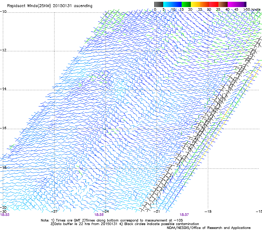The width and height of the screenshot is (262, 230).
Task: Click the '35' legend scale label
Action: tap(218, 10)
